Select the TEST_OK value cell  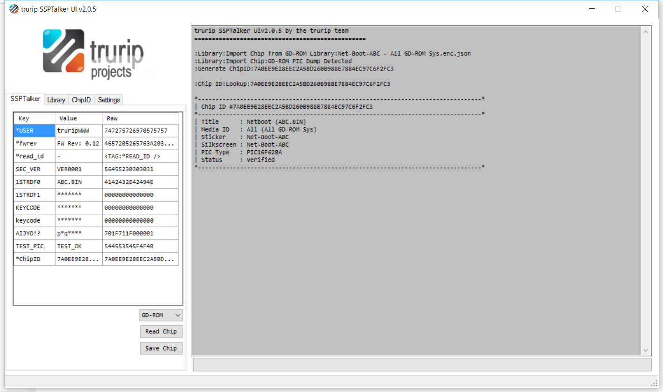point(79,246)
